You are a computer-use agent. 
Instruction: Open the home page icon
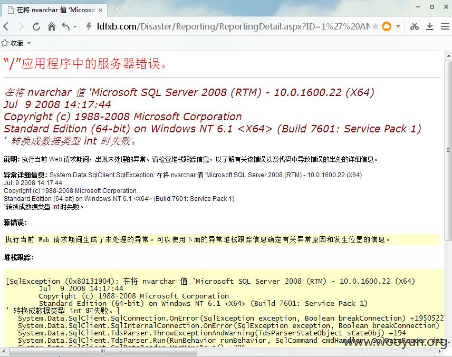tap(52, 26)
